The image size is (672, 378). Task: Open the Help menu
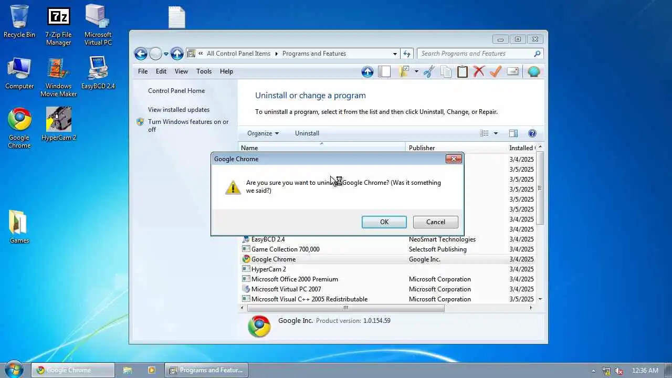click(226, 71)
